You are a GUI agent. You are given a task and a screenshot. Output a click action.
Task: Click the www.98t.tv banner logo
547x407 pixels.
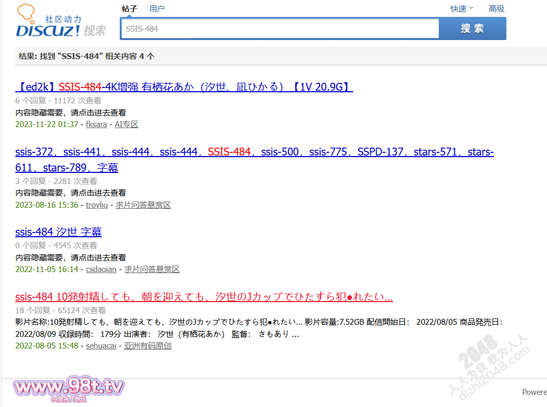tap(70, 389)
